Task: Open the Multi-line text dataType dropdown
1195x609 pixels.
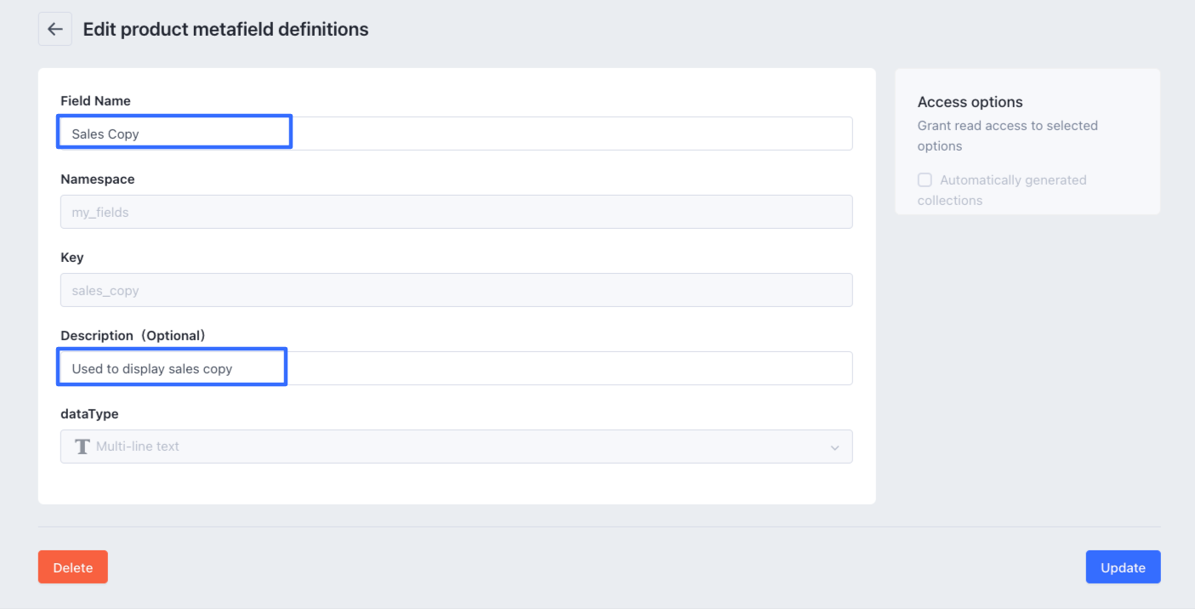Action: [x=456, y=447]
